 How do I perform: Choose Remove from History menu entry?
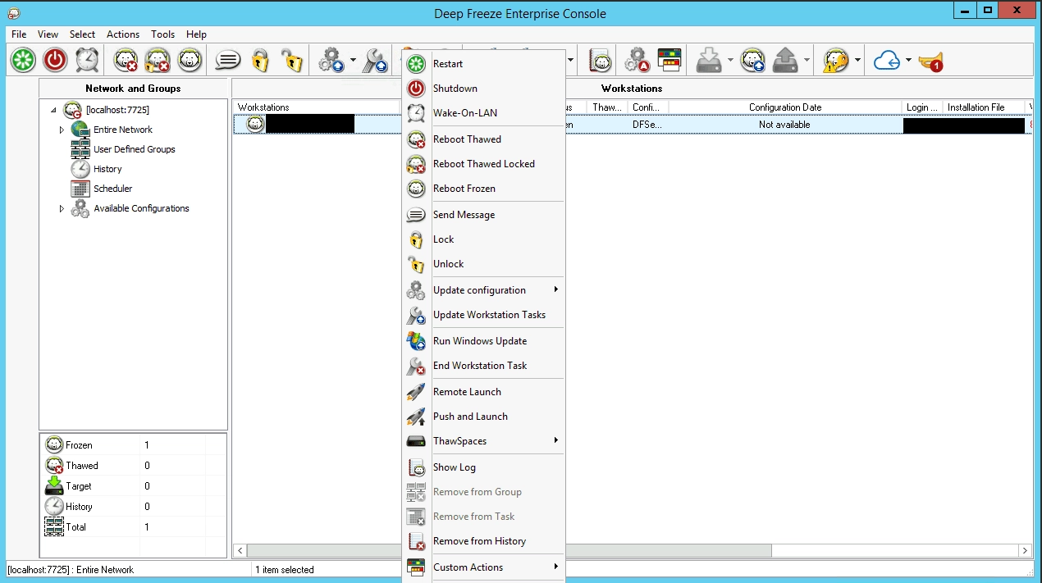(x=483, y=541)
